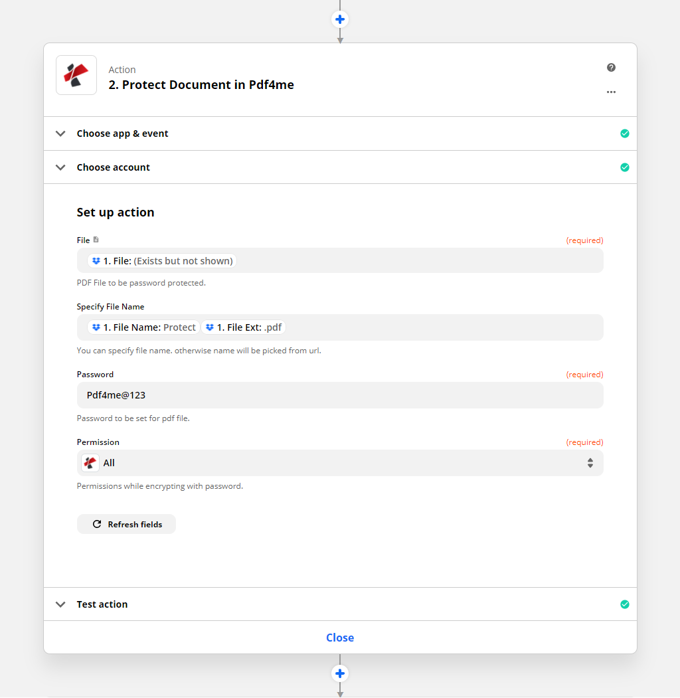The height and width of the screenshot is (698, 680).
Task: Click the Close link
Action: tap(340, 637)
